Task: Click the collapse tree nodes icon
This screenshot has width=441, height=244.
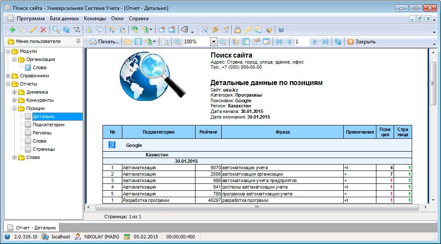Action: pos(122,30)
